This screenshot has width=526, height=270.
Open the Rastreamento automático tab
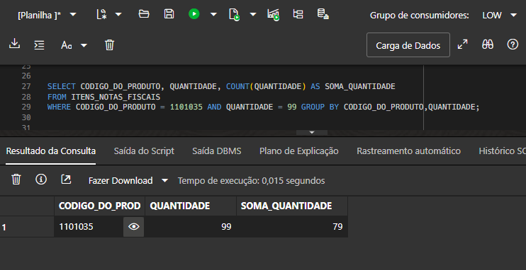click(x=408, y=151)
